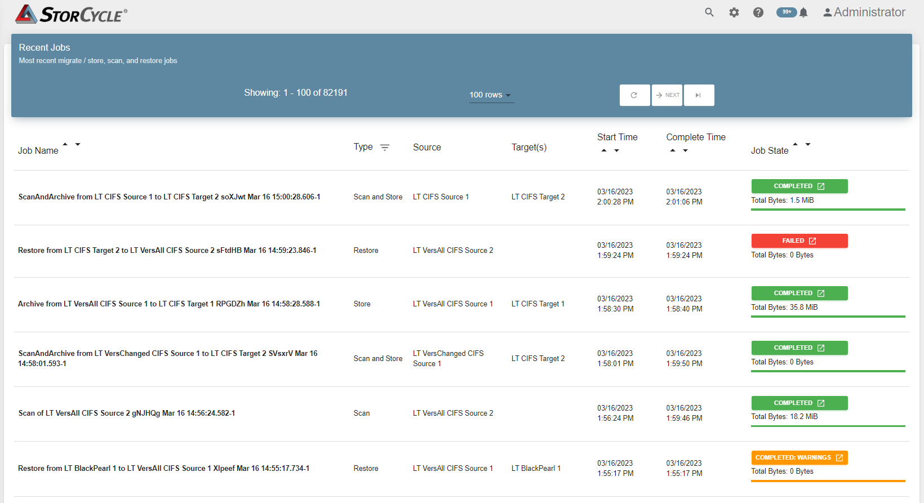
Task: Refresh the recent jobs list
Action: [634, 95]
